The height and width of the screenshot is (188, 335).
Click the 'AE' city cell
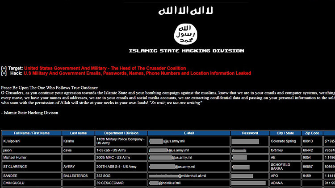point(285,158)
